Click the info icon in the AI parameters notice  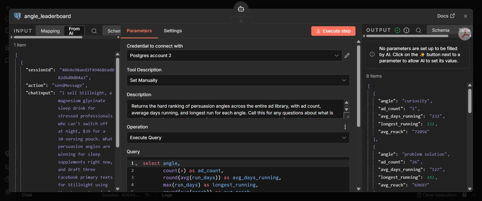pos(372,54)
